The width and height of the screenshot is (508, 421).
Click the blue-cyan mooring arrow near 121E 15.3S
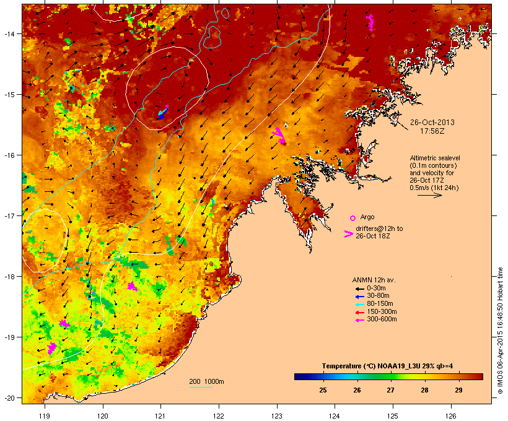tap(163, 113)
